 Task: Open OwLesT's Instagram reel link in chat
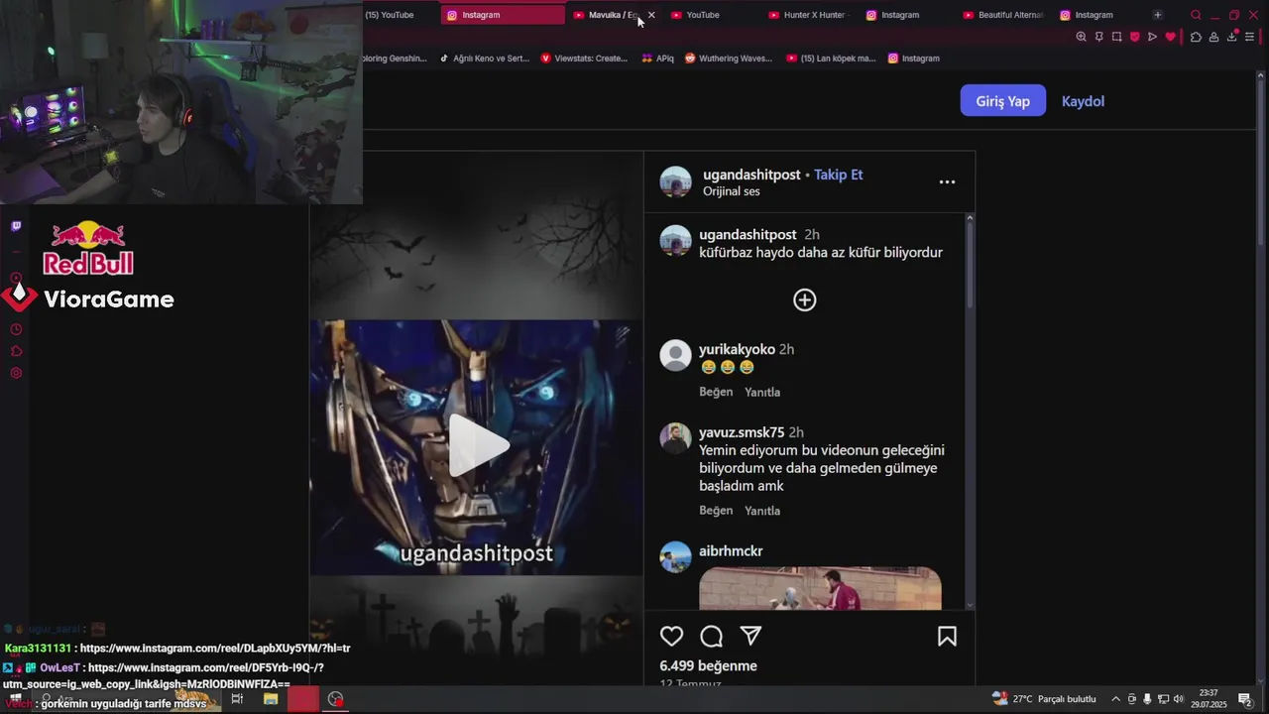[164, 675]
